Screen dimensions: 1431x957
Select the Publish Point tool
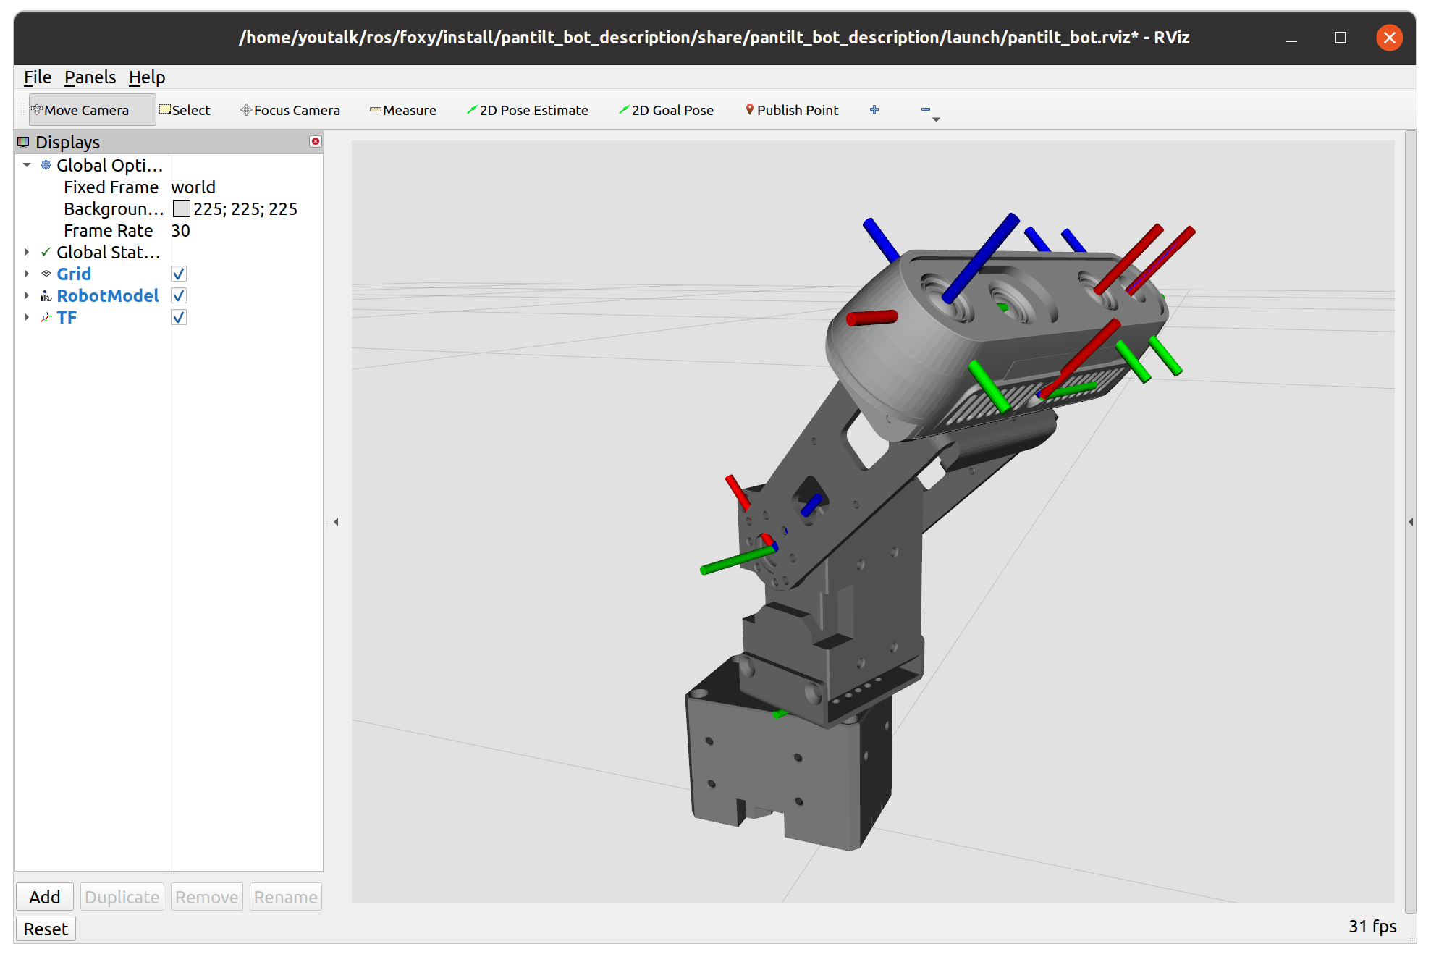click(x=791, y=109)
